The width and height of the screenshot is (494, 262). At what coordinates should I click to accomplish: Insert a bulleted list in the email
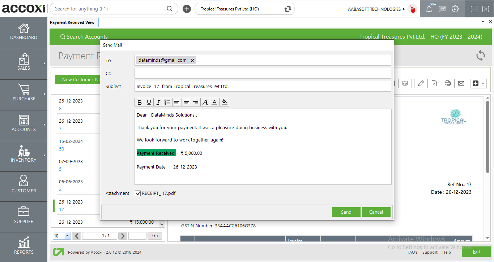click(167, 102)
